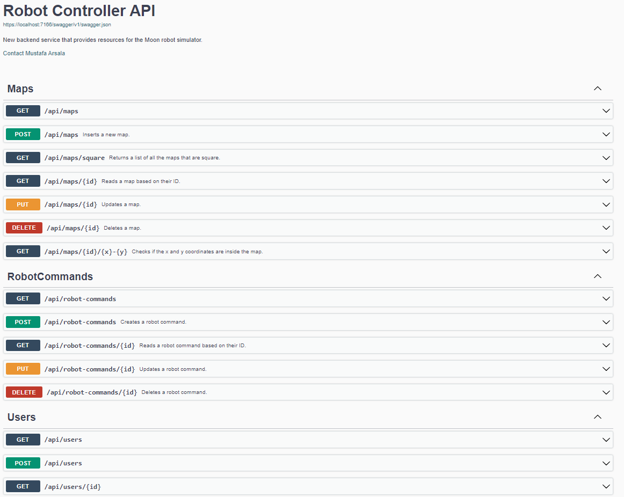Click the DELETE badge for /api/robot-commands/{id}
The height and width of the screenshot is (497, 624).
pos(24,392)
